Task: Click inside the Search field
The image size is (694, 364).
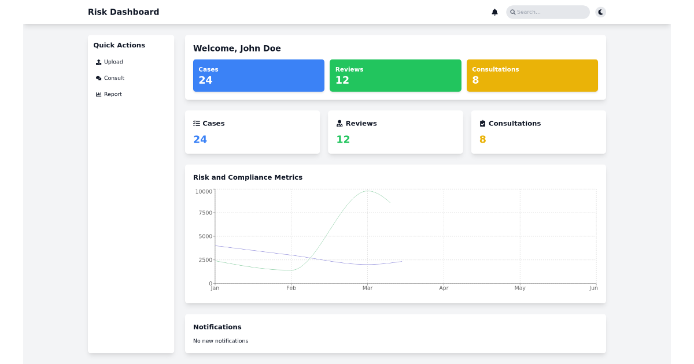Action: 547,12
